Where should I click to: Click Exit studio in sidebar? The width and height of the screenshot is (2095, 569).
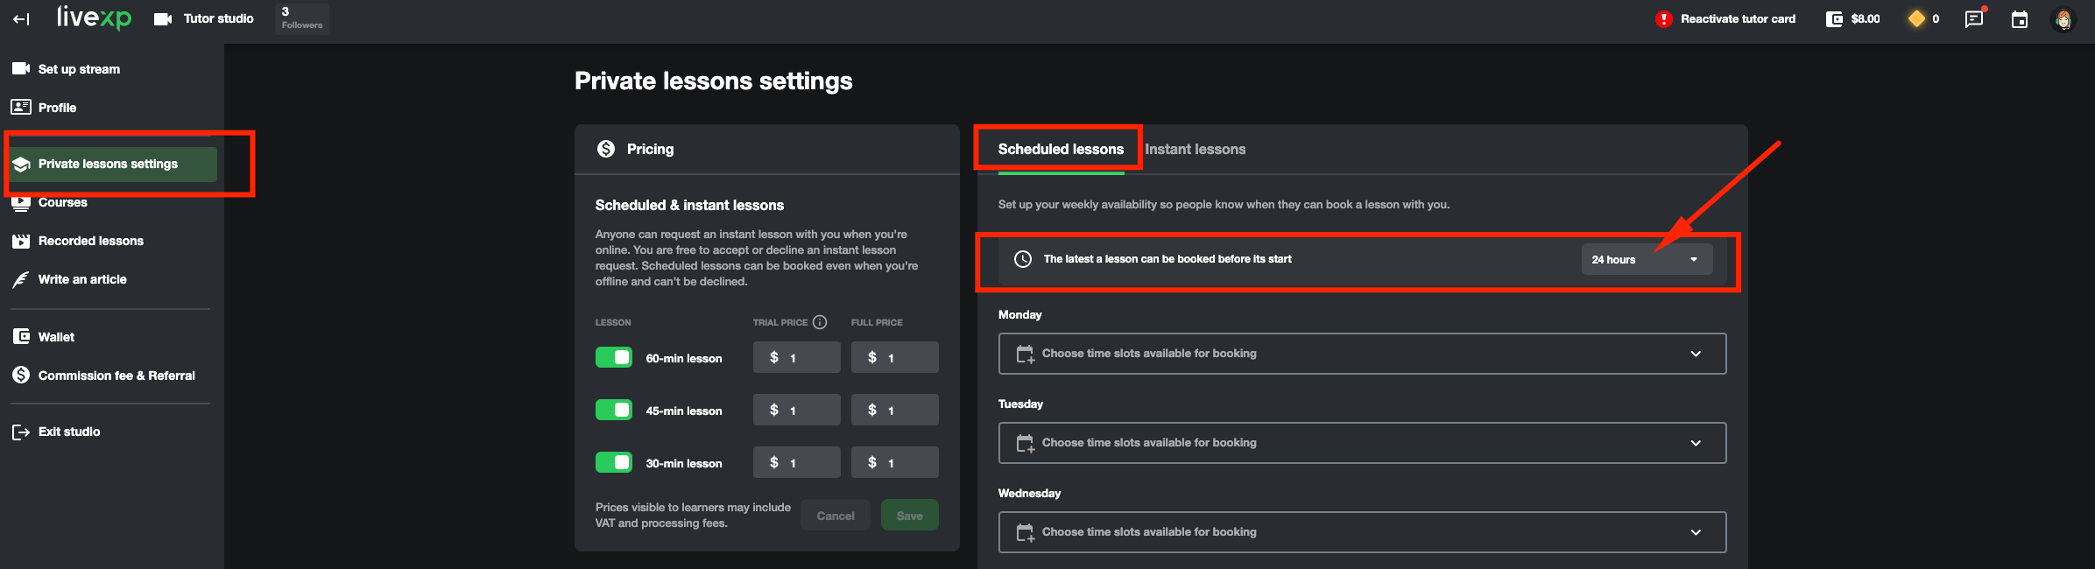point(110,432)
